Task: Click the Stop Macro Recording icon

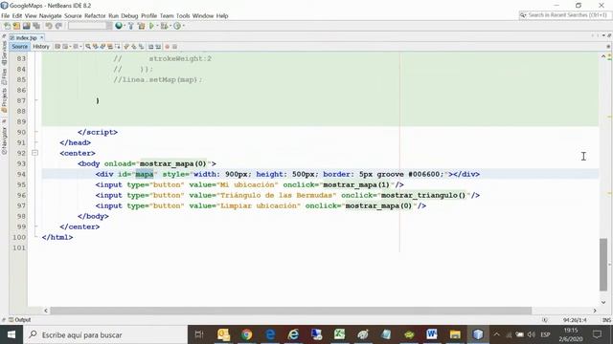Action: point(174,47)
